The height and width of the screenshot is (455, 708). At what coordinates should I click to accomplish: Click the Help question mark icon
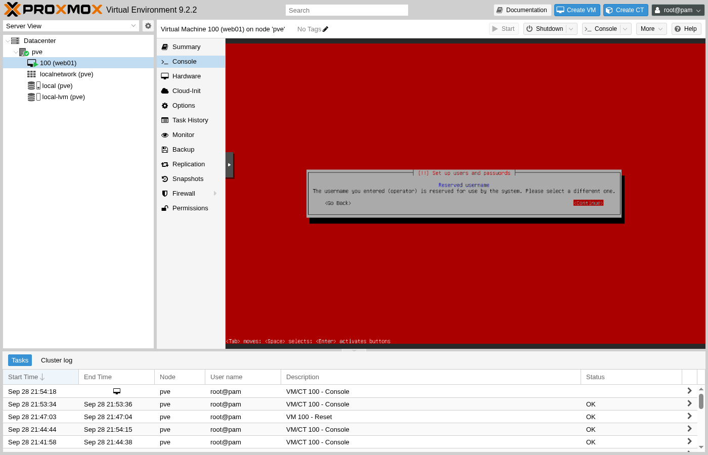pyautogui.click(x=678, y=29)
